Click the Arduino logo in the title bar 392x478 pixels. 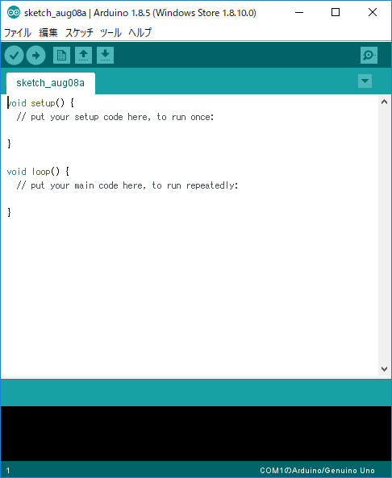[14, 13]
